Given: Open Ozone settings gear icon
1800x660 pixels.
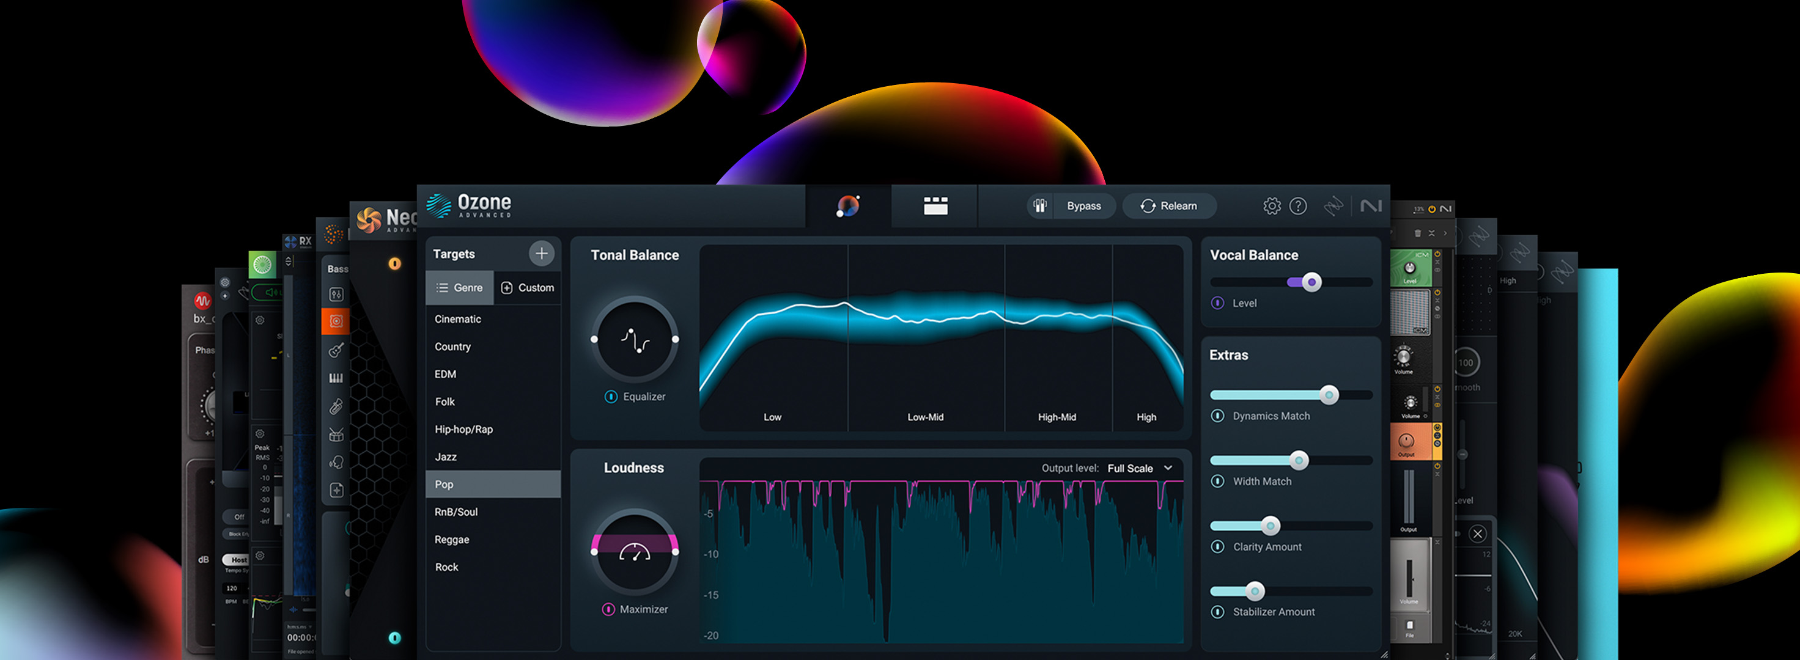Looking at the screenshot, I should pos(1272,206).
